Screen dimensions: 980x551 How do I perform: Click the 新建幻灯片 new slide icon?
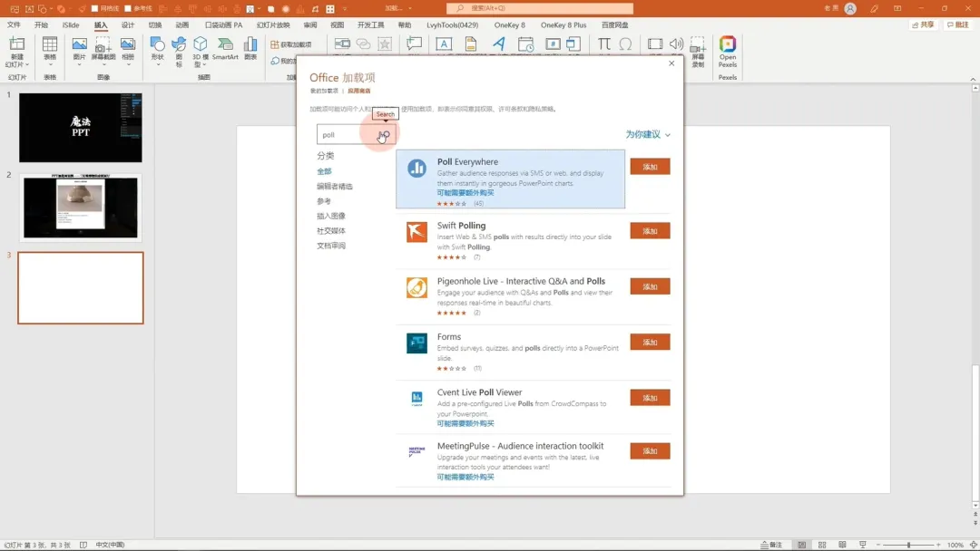click(17, 44)
